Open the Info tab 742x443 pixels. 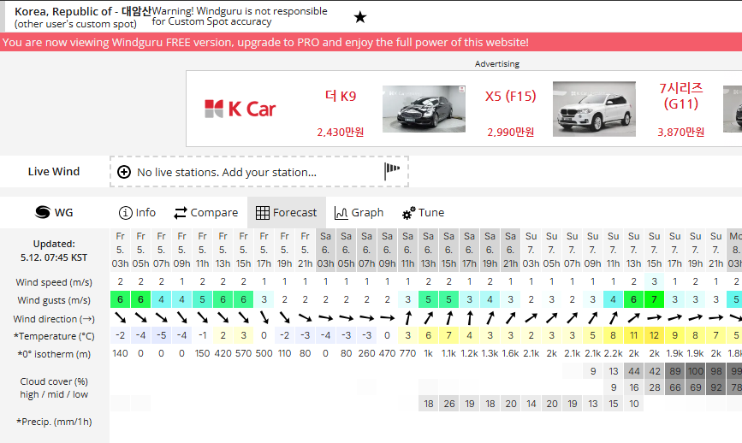tap(137, 212)
